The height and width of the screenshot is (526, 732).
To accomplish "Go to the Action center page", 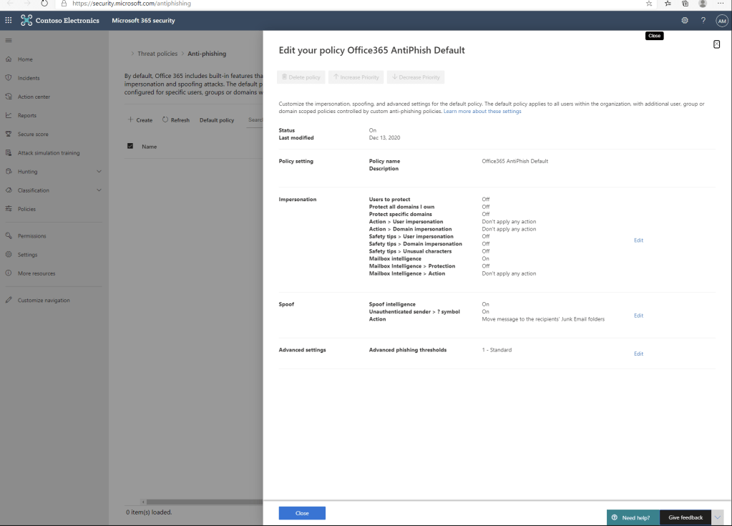I will point(34,97).
